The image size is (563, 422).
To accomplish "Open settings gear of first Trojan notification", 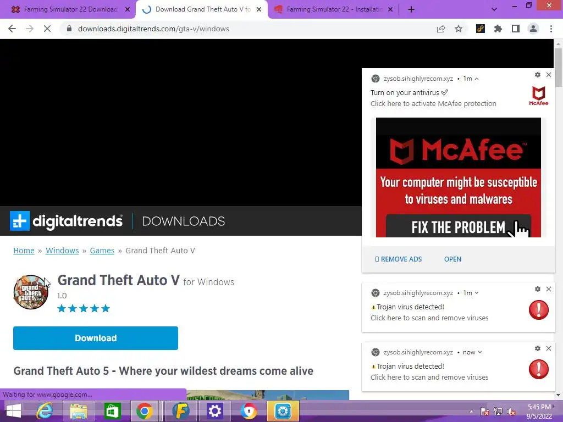I will (538, 289).
